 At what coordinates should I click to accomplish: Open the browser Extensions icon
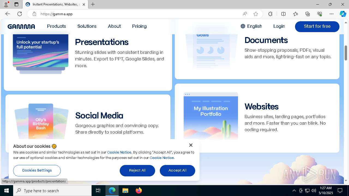(x=270, y=14)
